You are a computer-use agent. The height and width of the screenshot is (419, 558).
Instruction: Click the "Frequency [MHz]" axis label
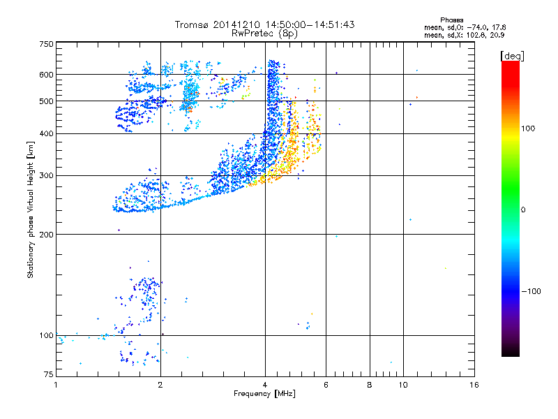tap(264, 394)
